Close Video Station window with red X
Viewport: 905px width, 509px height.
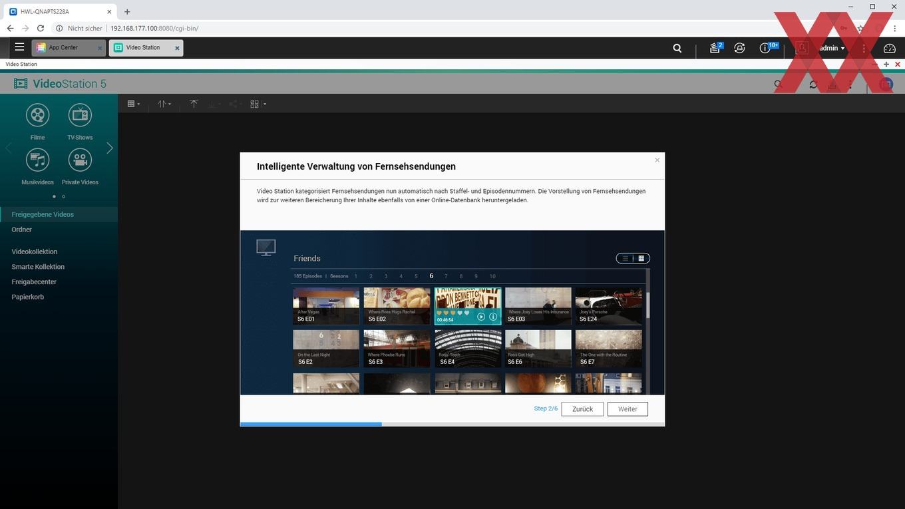(898, 65)
